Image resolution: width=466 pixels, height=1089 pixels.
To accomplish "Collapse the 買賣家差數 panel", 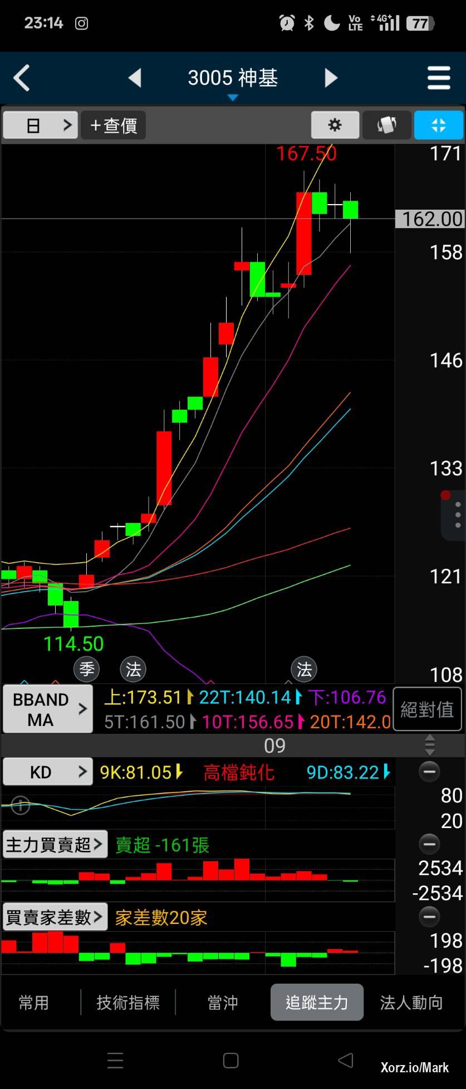I will 429,917.
